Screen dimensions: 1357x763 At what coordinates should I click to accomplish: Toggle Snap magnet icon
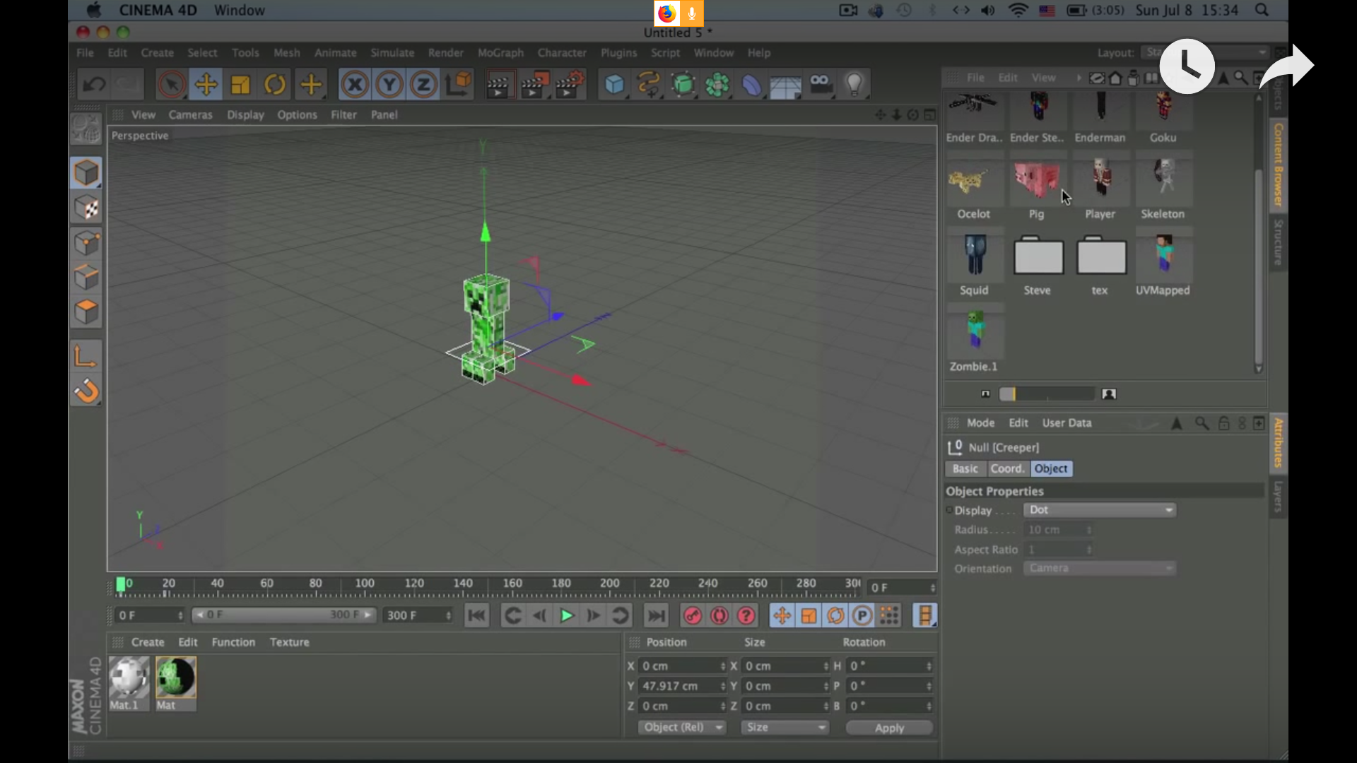pyautogui.click(x=86, y=391)
